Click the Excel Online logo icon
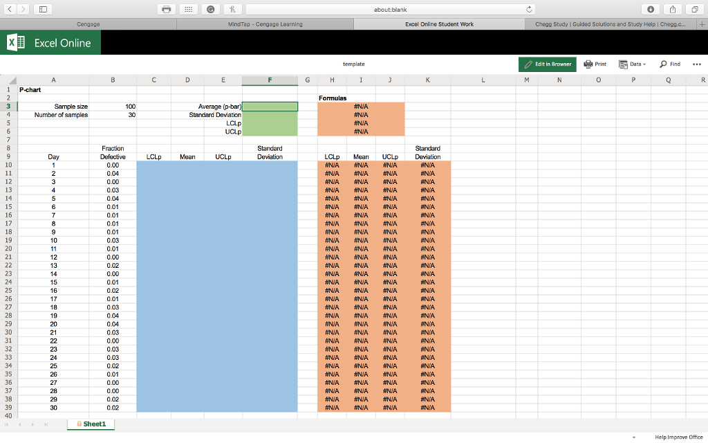This screenshot has height=443, width=708. point(17,42)
